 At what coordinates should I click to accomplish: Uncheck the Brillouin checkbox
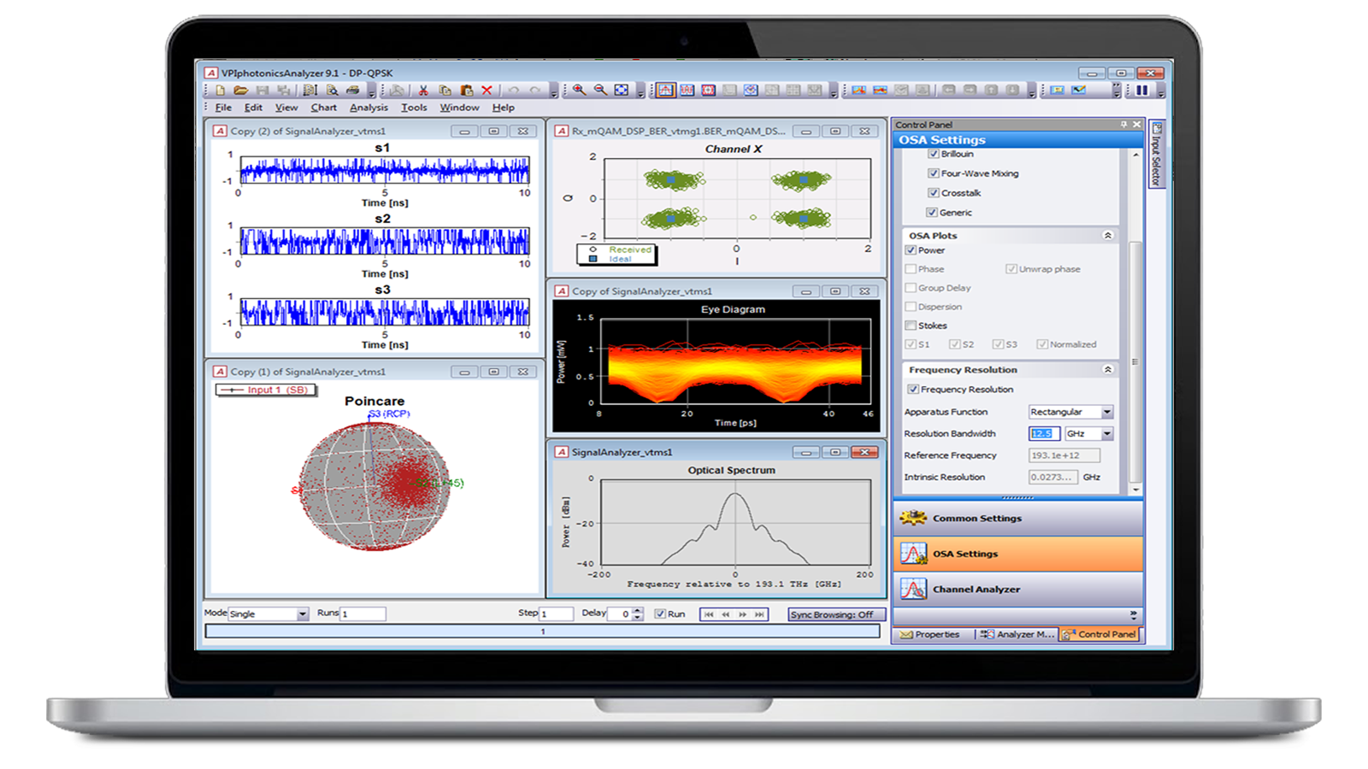(x=934, y=154)
